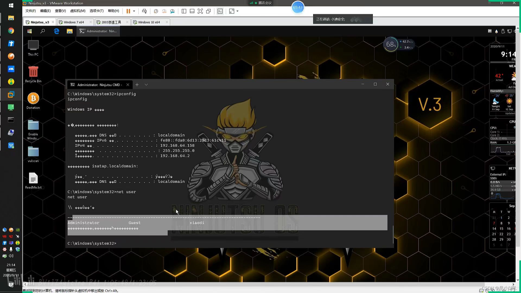Open the guest Windows Start menu
521x293 pixels.
point(30,31)
